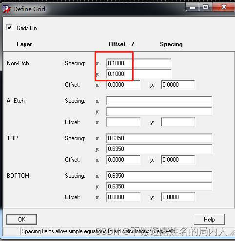
Task: Click the Non-Etch Spacing x field
Action: [138, 63]
